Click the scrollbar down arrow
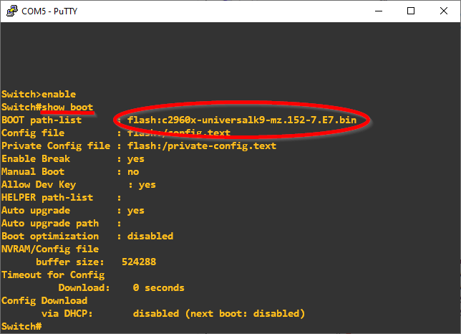This screenshot has width=461, height=334. 454,327
